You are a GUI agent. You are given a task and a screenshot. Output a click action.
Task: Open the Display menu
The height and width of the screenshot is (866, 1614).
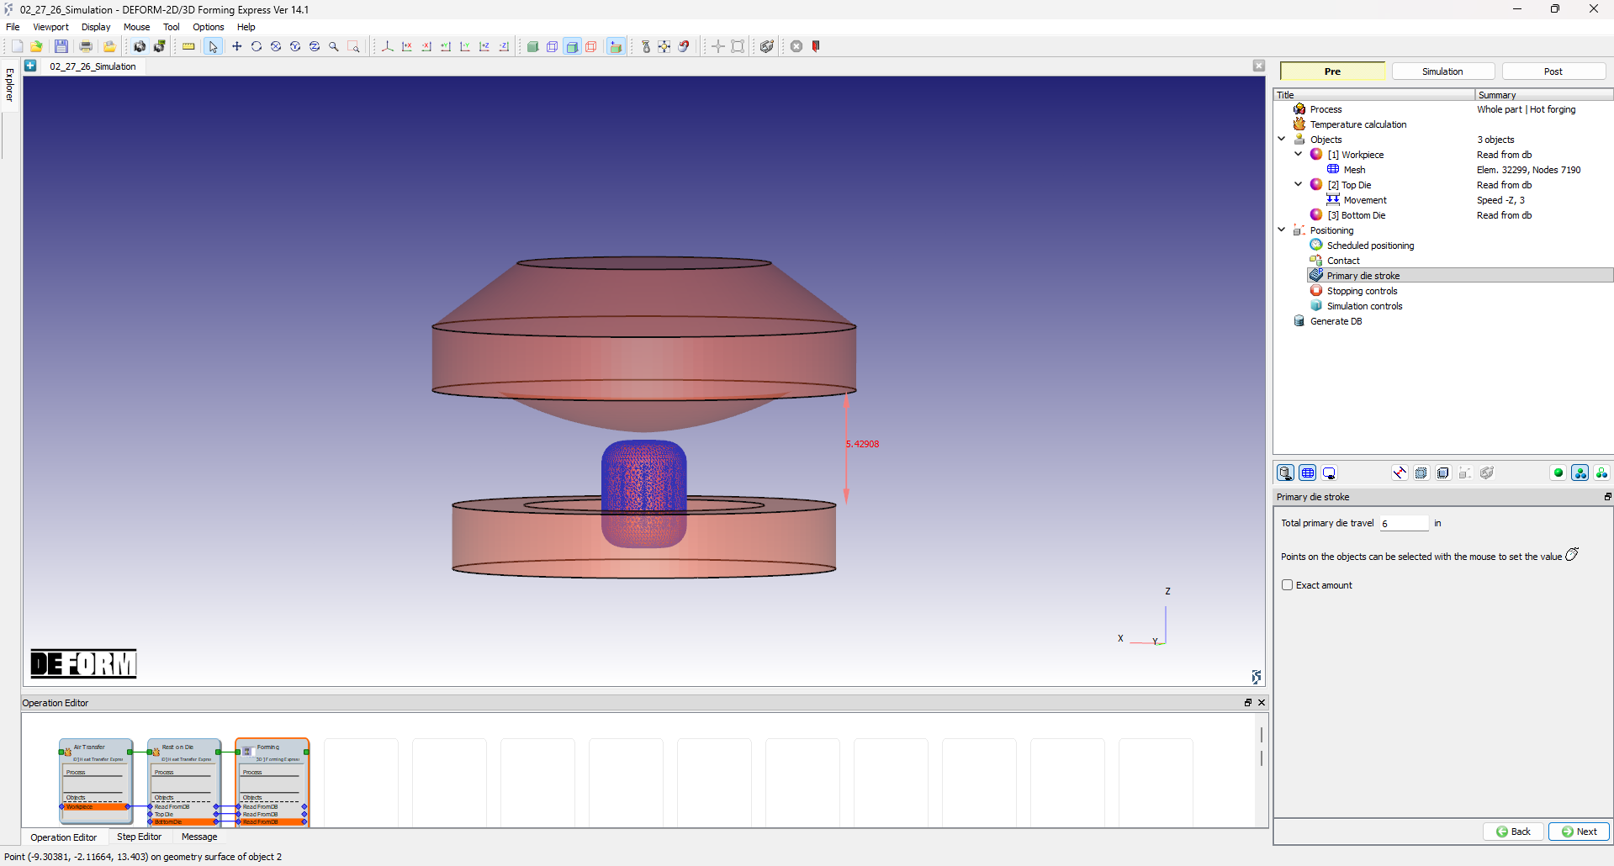point(96,27)
